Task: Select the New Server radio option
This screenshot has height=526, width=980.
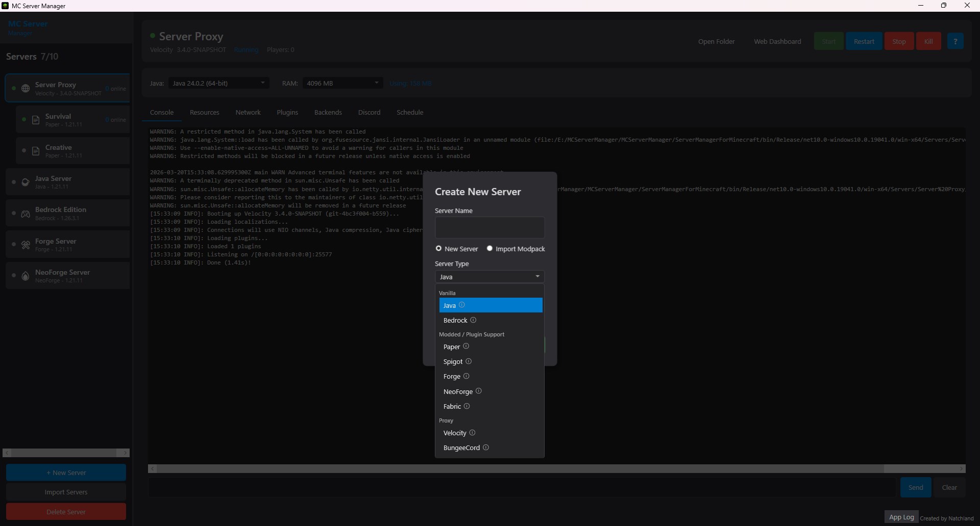Action: coord(456,249)
